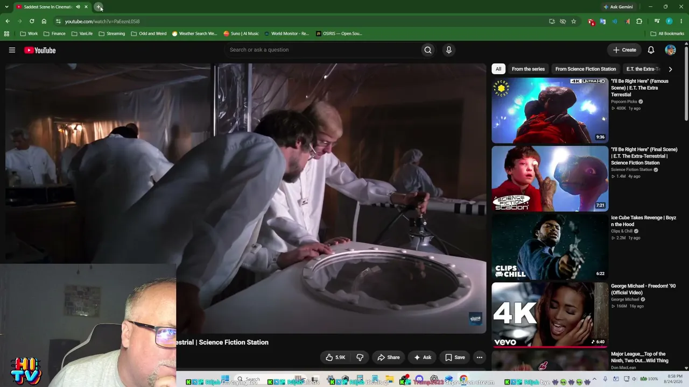Select From Science Fiction Station chip
The width and height of the screenshot is (689, 387).
[x=586, y=69]
